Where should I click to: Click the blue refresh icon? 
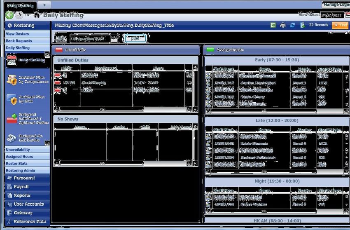point(292,25)
